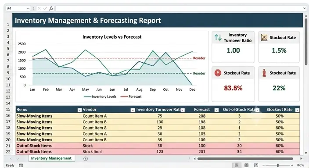Image resolution: width=309 pixels, height=168 pixels.
Task: Click the formula bar cancel X icon
Action: click(39, 8)
